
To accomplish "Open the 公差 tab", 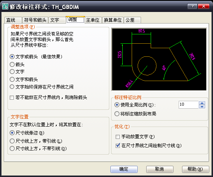I will [x=132, y=20].
